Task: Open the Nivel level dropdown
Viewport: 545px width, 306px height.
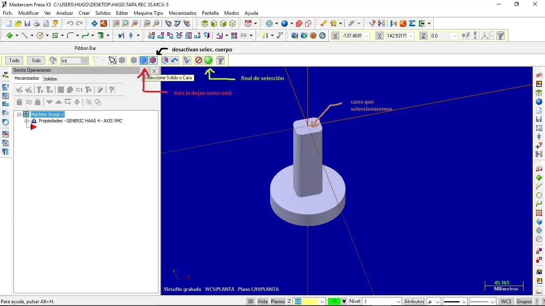Action: (x=398, y=301)
